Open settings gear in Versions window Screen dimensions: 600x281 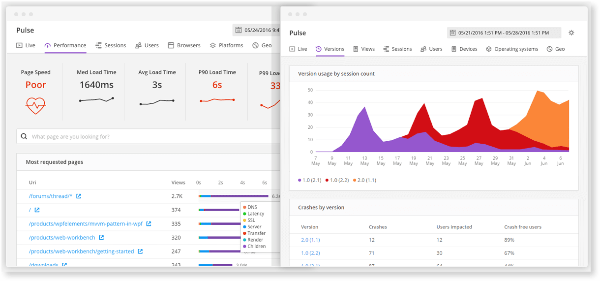[571, 33]
